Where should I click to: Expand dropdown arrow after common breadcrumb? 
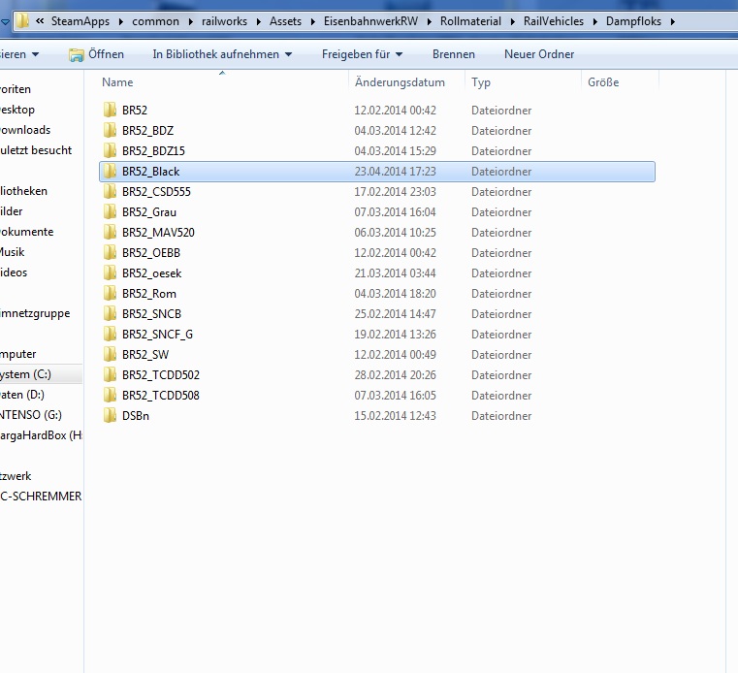click(190, 21)
